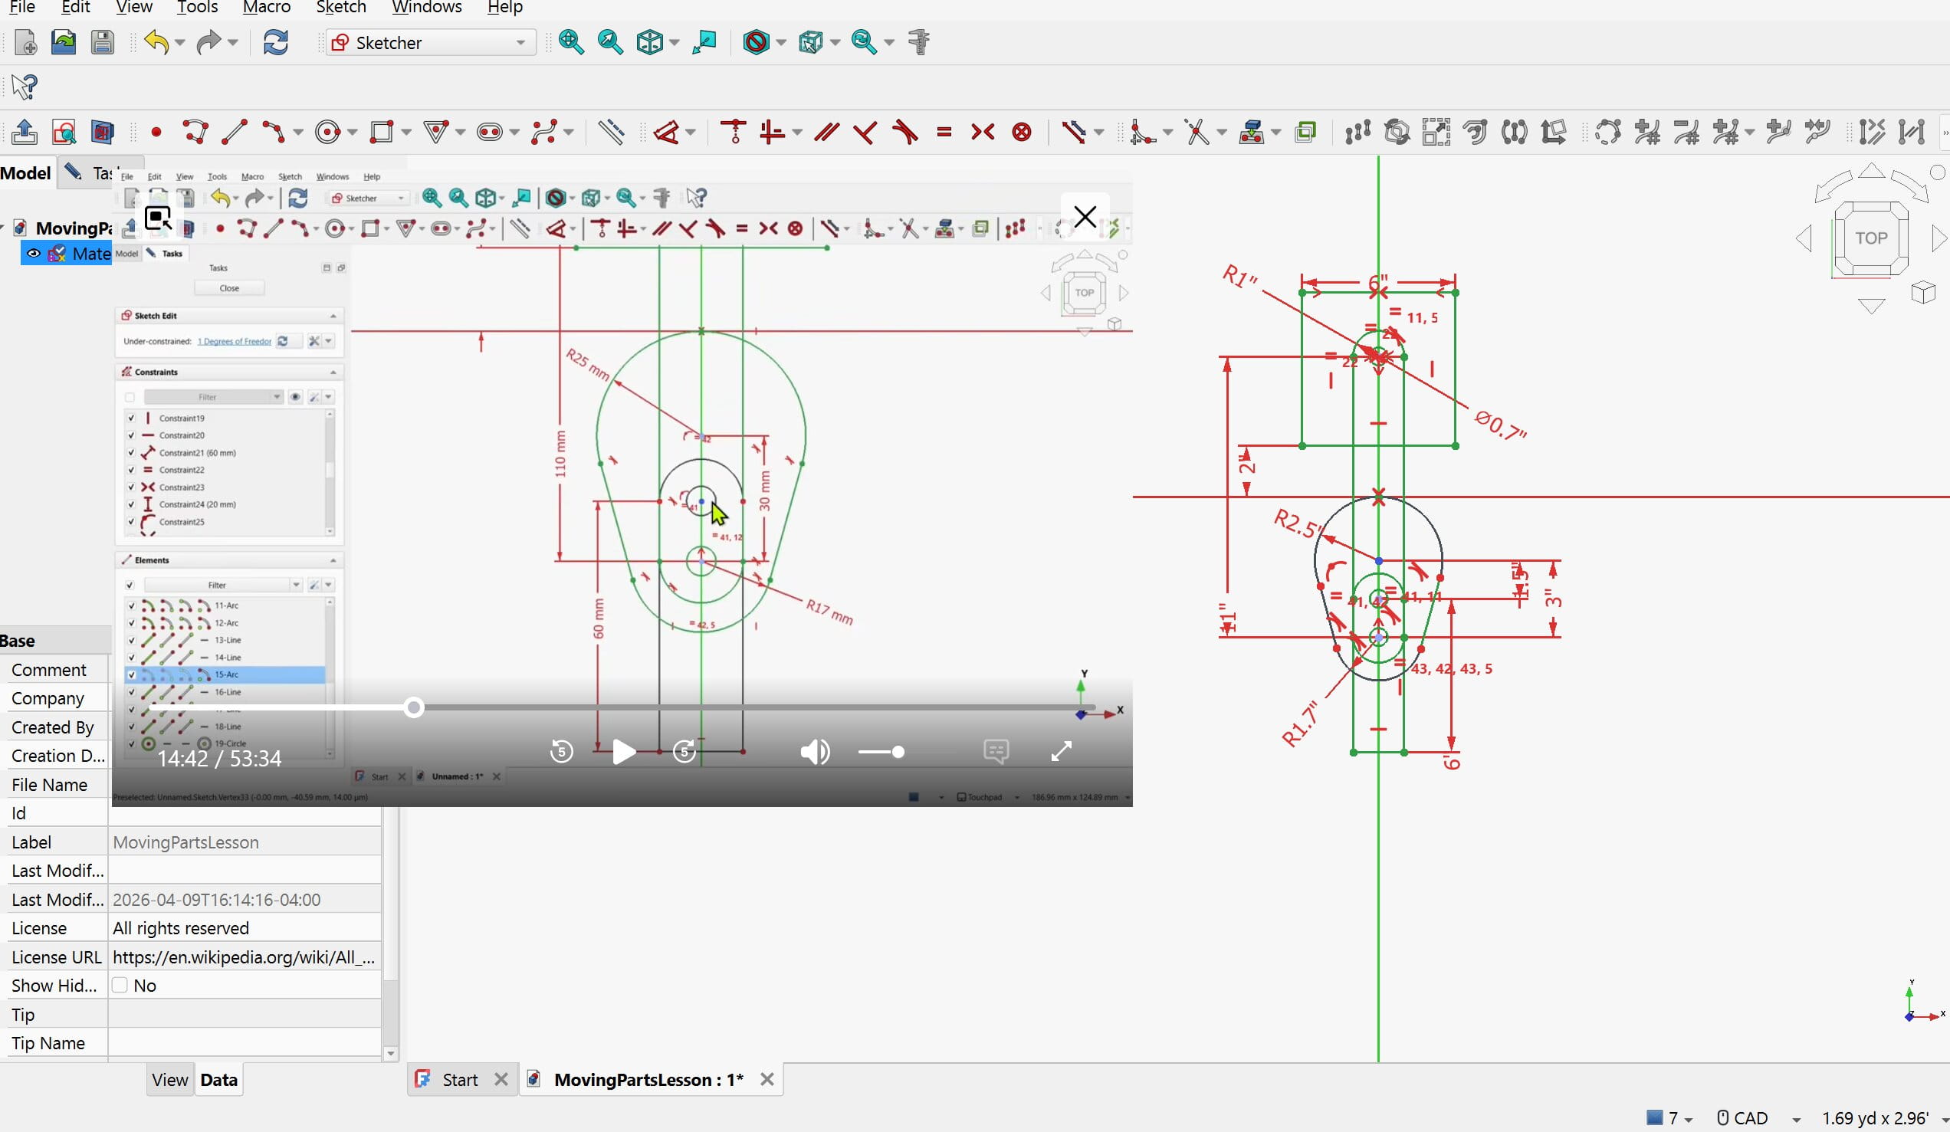Select the Create circle tool
1950x1132 pixels.
click(328, 133)
